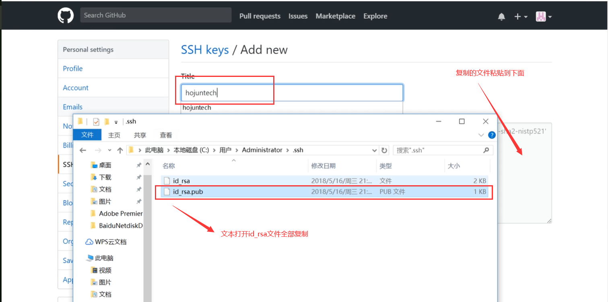This screenshot has width=608, height=302.
Task: Open the 主页 ribbon tab
Action: click(x=114, y=135)
